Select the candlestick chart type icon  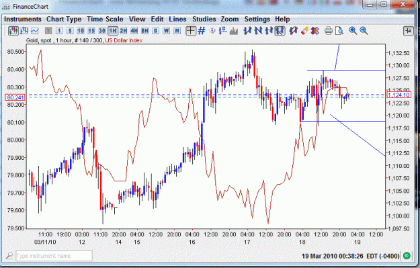pos(13,31)
